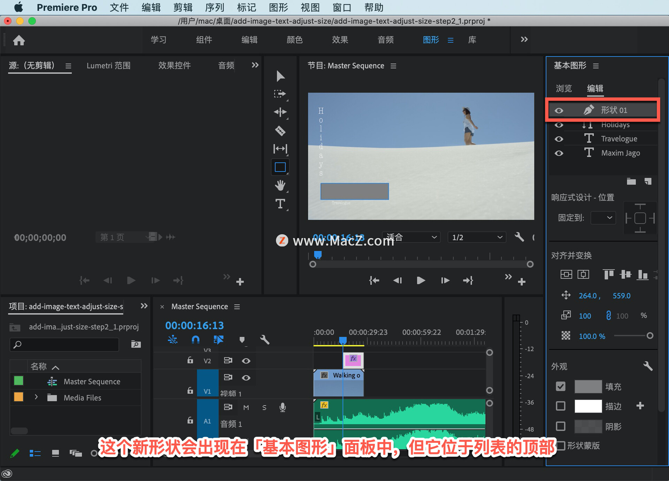669x481 pixels.
Task: Open the 适合 zoom level dropdown
Action: (411, 237)
